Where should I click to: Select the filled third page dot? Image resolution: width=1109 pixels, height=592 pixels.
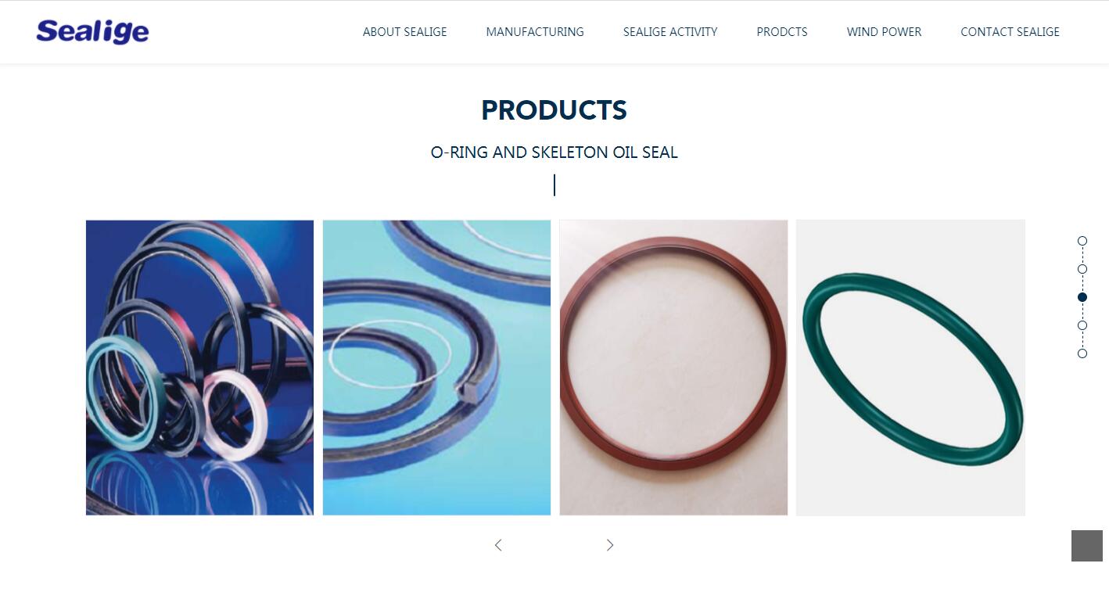click(1082, 297)
